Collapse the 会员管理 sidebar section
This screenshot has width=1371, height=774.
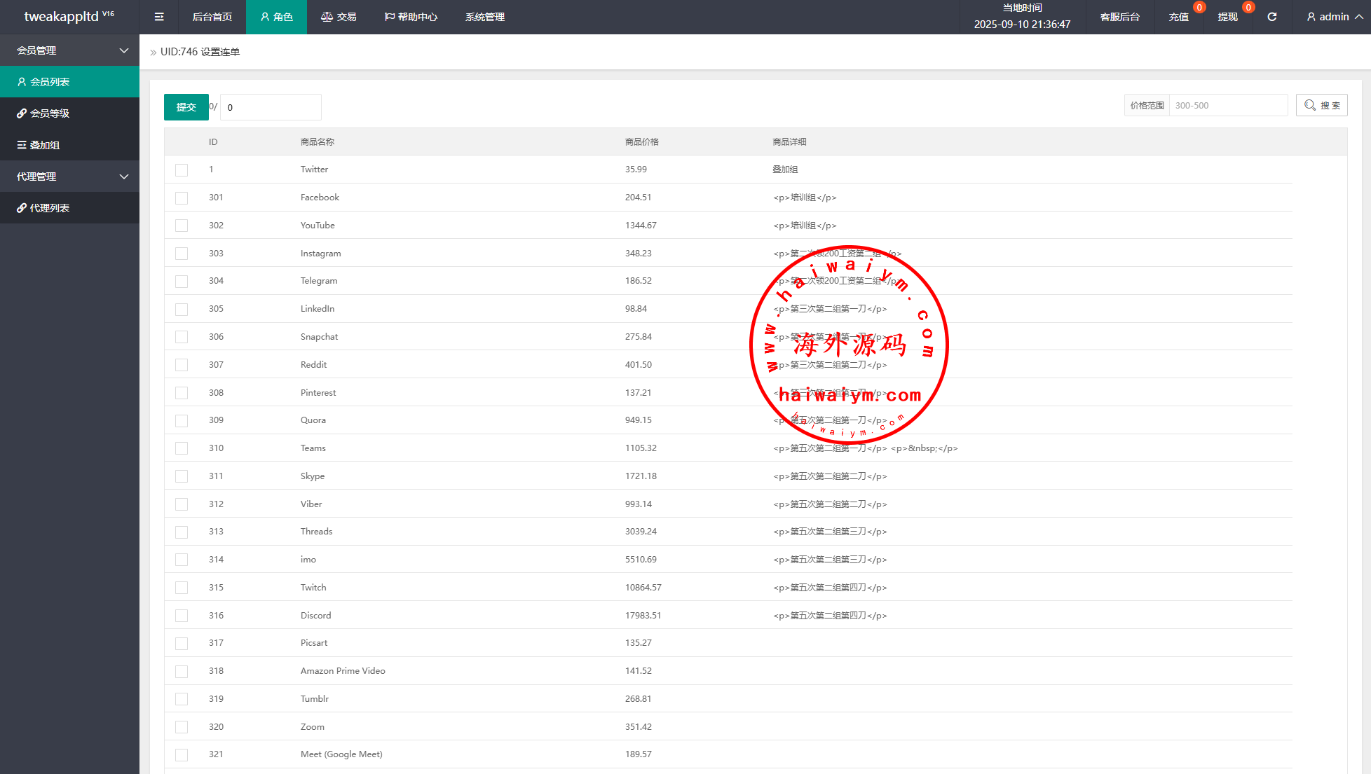[x=124, y=50]
